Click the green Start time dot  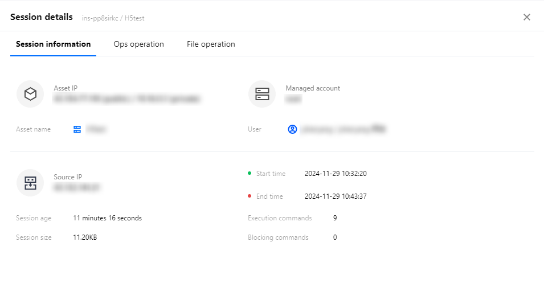249,173
